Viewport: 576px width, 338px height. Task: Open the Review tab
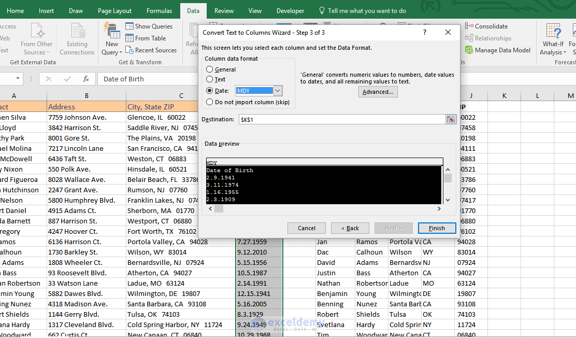pos(223,10)
